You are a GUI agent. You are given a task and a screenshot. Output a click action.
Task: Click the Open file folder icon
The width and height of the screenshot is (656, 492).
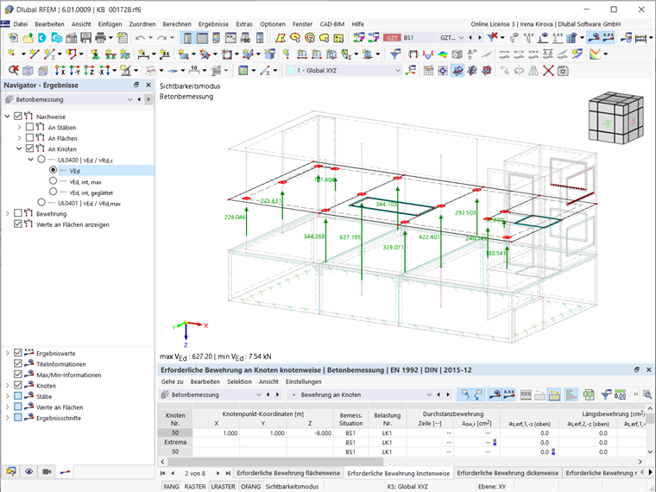pyautogui.click(x=28, y=38)
